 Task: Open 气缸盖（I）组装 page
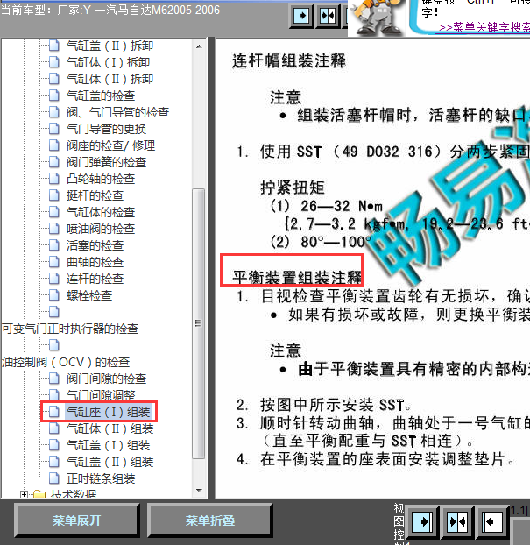click(108, 446)
